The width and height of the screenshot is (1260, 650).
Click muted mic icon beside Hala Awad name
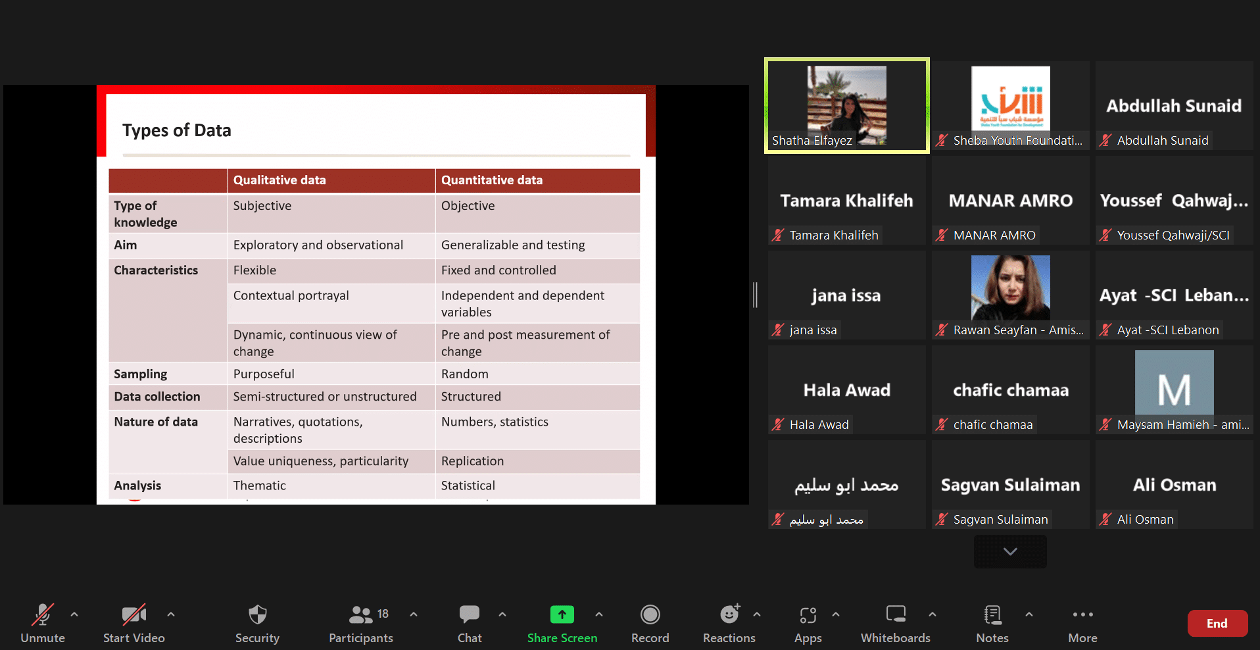tap(778, 425)
